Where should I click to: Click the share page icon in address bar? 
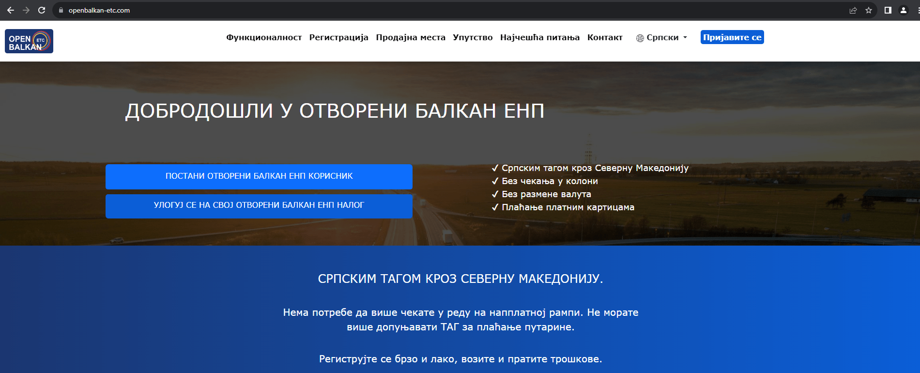click(x=853, y=10)
